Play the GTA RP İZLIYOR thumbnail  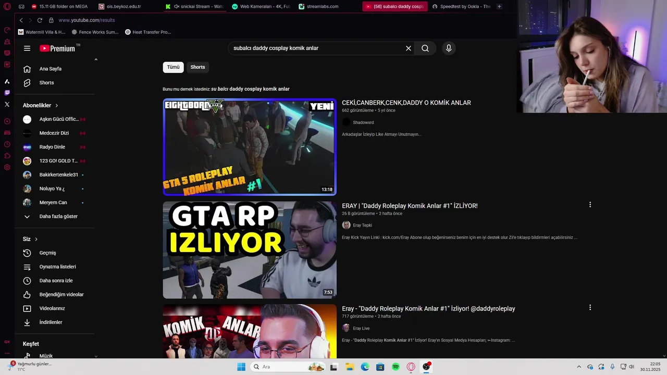[x=250, y=250]
